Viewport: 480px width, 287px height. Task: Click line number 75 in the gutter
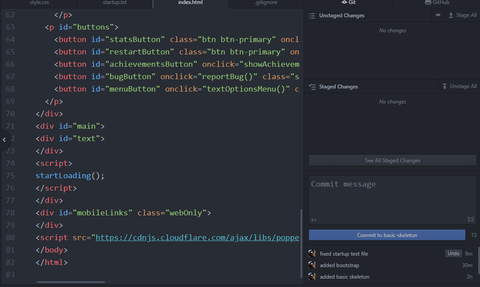pos(10,176)
